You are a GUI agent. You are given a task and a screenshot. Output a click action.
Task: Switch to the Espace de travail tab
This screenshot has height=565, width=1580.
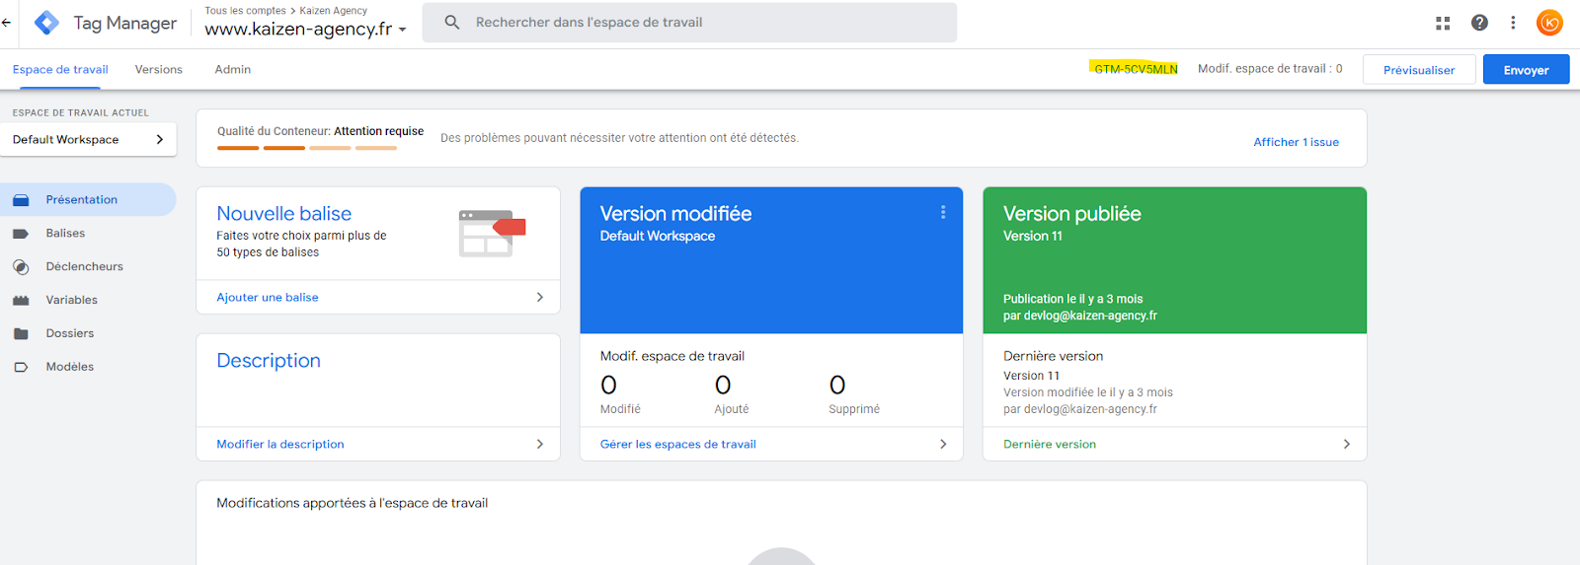coord(60,69)
